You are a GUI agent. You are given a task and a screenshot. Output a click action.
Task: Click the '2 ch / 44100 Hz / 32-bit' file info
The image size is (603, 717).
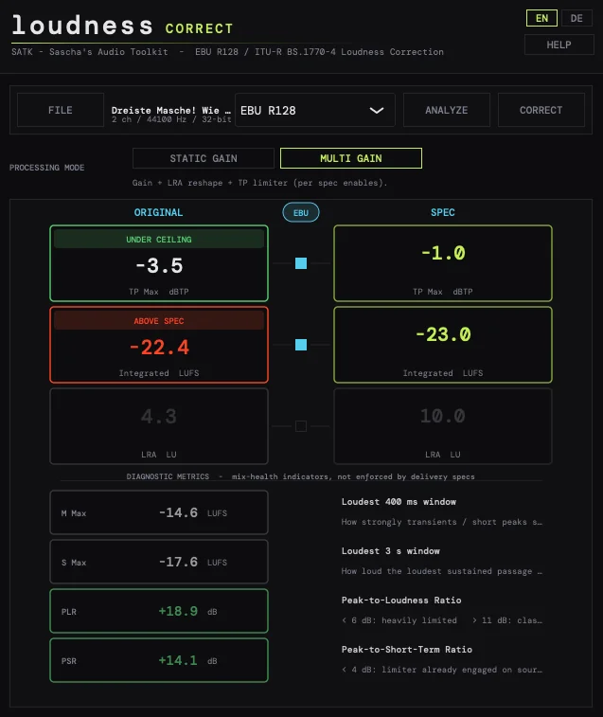pos(171,119)
